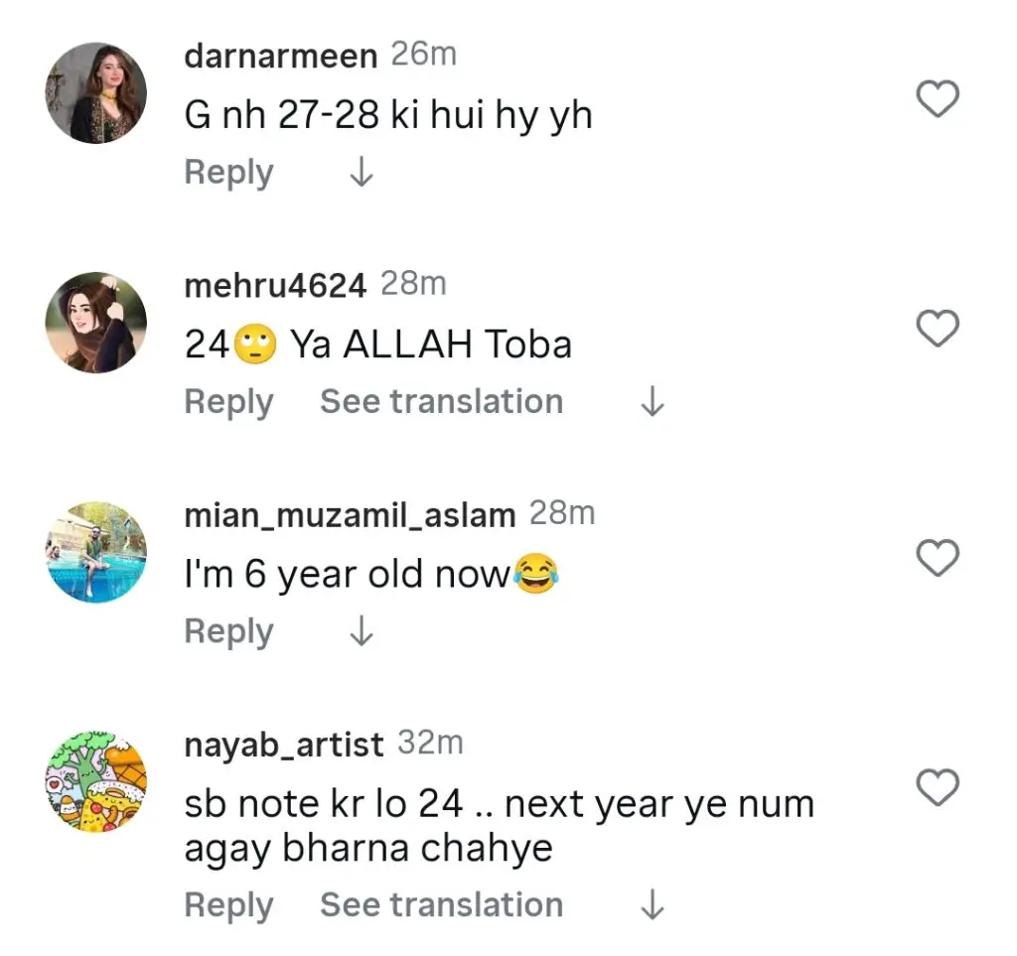Viewport: 1017px width, 956px height.
Task: Visit nayab_artist username profile link
Action: tap(284, 745)
